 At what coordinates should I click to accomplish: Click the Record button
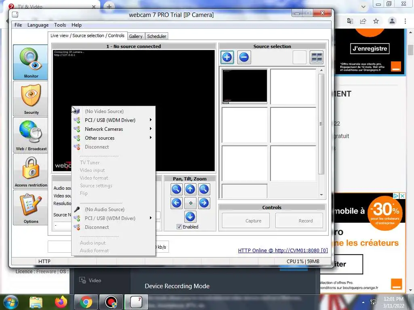tap(299, 221)
